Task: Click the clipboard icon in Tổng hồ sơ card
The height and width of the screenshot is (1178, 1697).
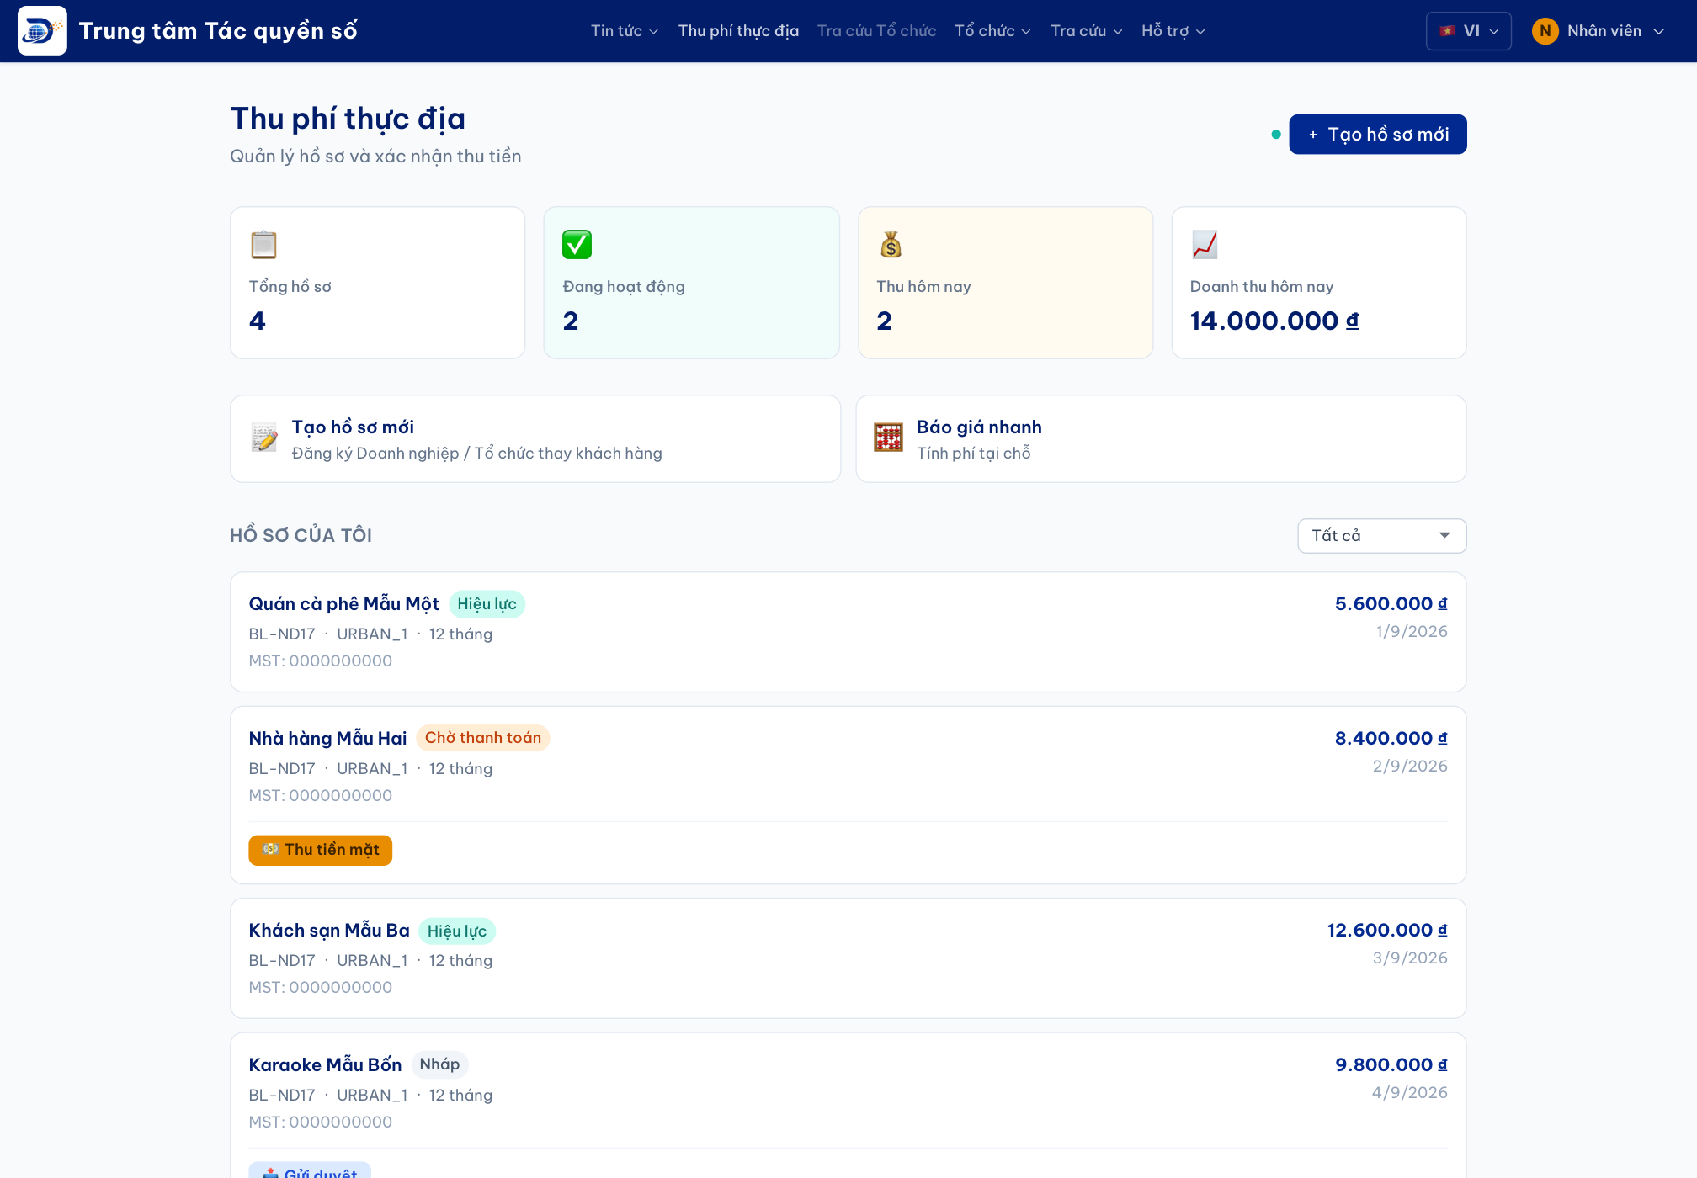Action: tap(263, 245)
